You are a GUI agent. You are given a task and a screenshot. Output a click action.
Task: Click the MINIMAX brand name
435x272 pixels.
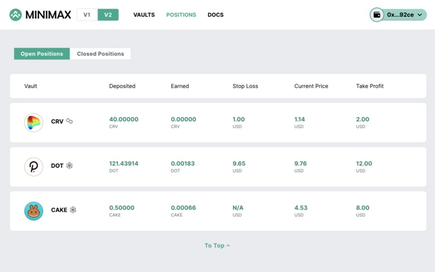48,15
